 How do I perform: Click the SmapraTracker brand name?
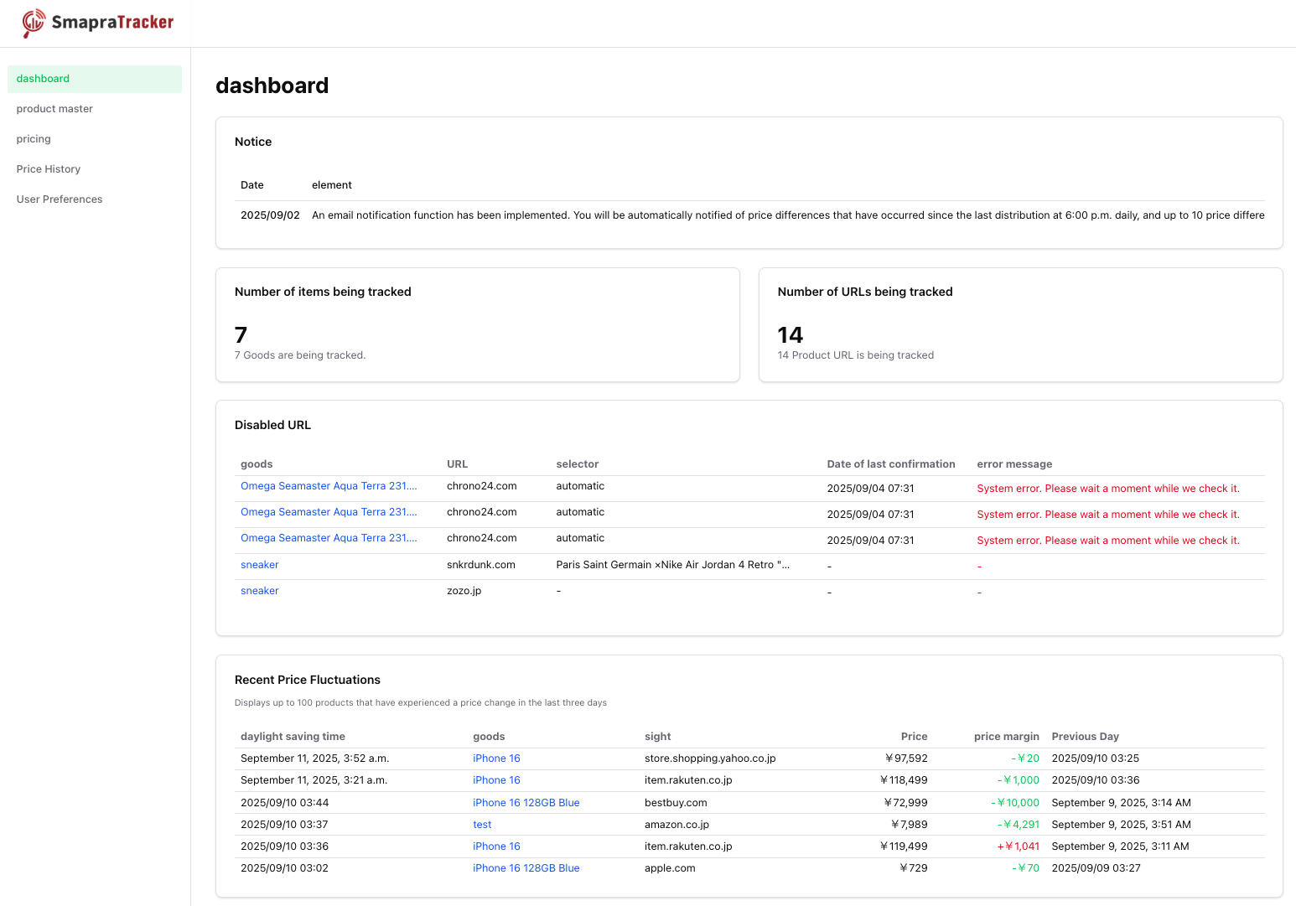(x=112, y=23)
